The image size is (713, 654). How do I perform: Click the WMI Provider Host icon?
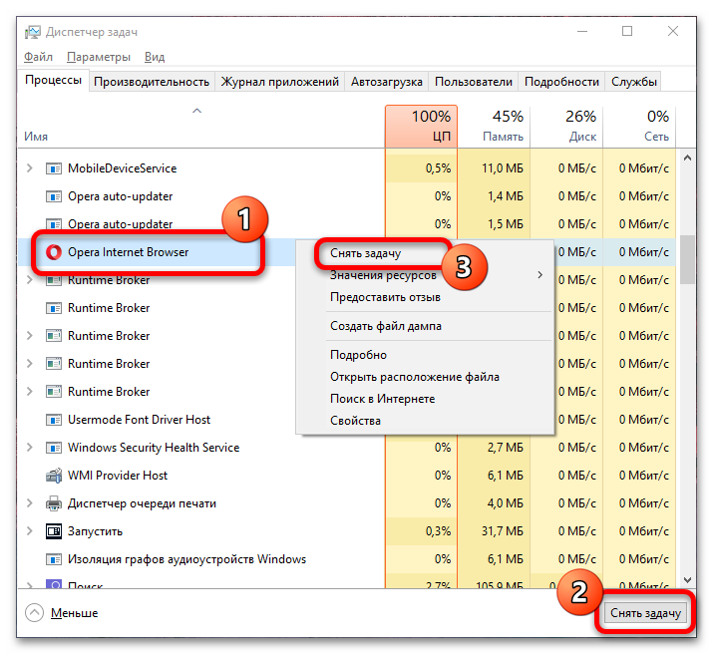pyautogui.click(x=54, y=476)
